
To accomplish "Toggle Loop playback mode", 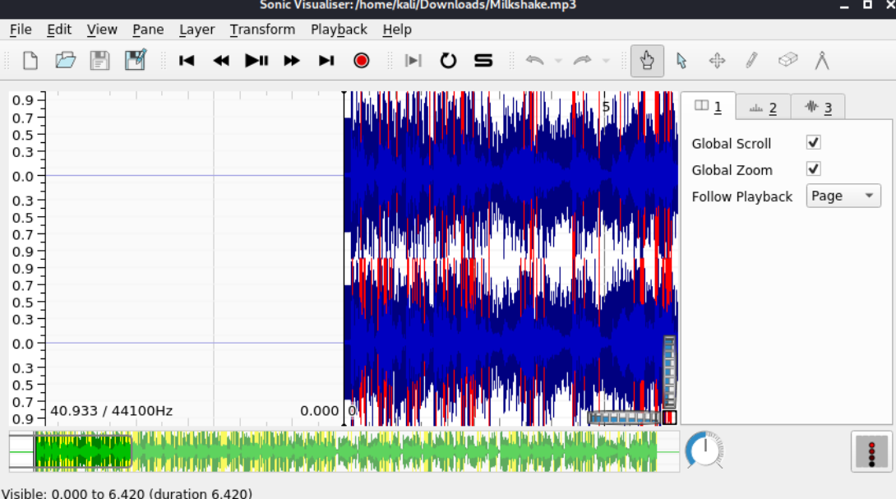I will [448, 61].
